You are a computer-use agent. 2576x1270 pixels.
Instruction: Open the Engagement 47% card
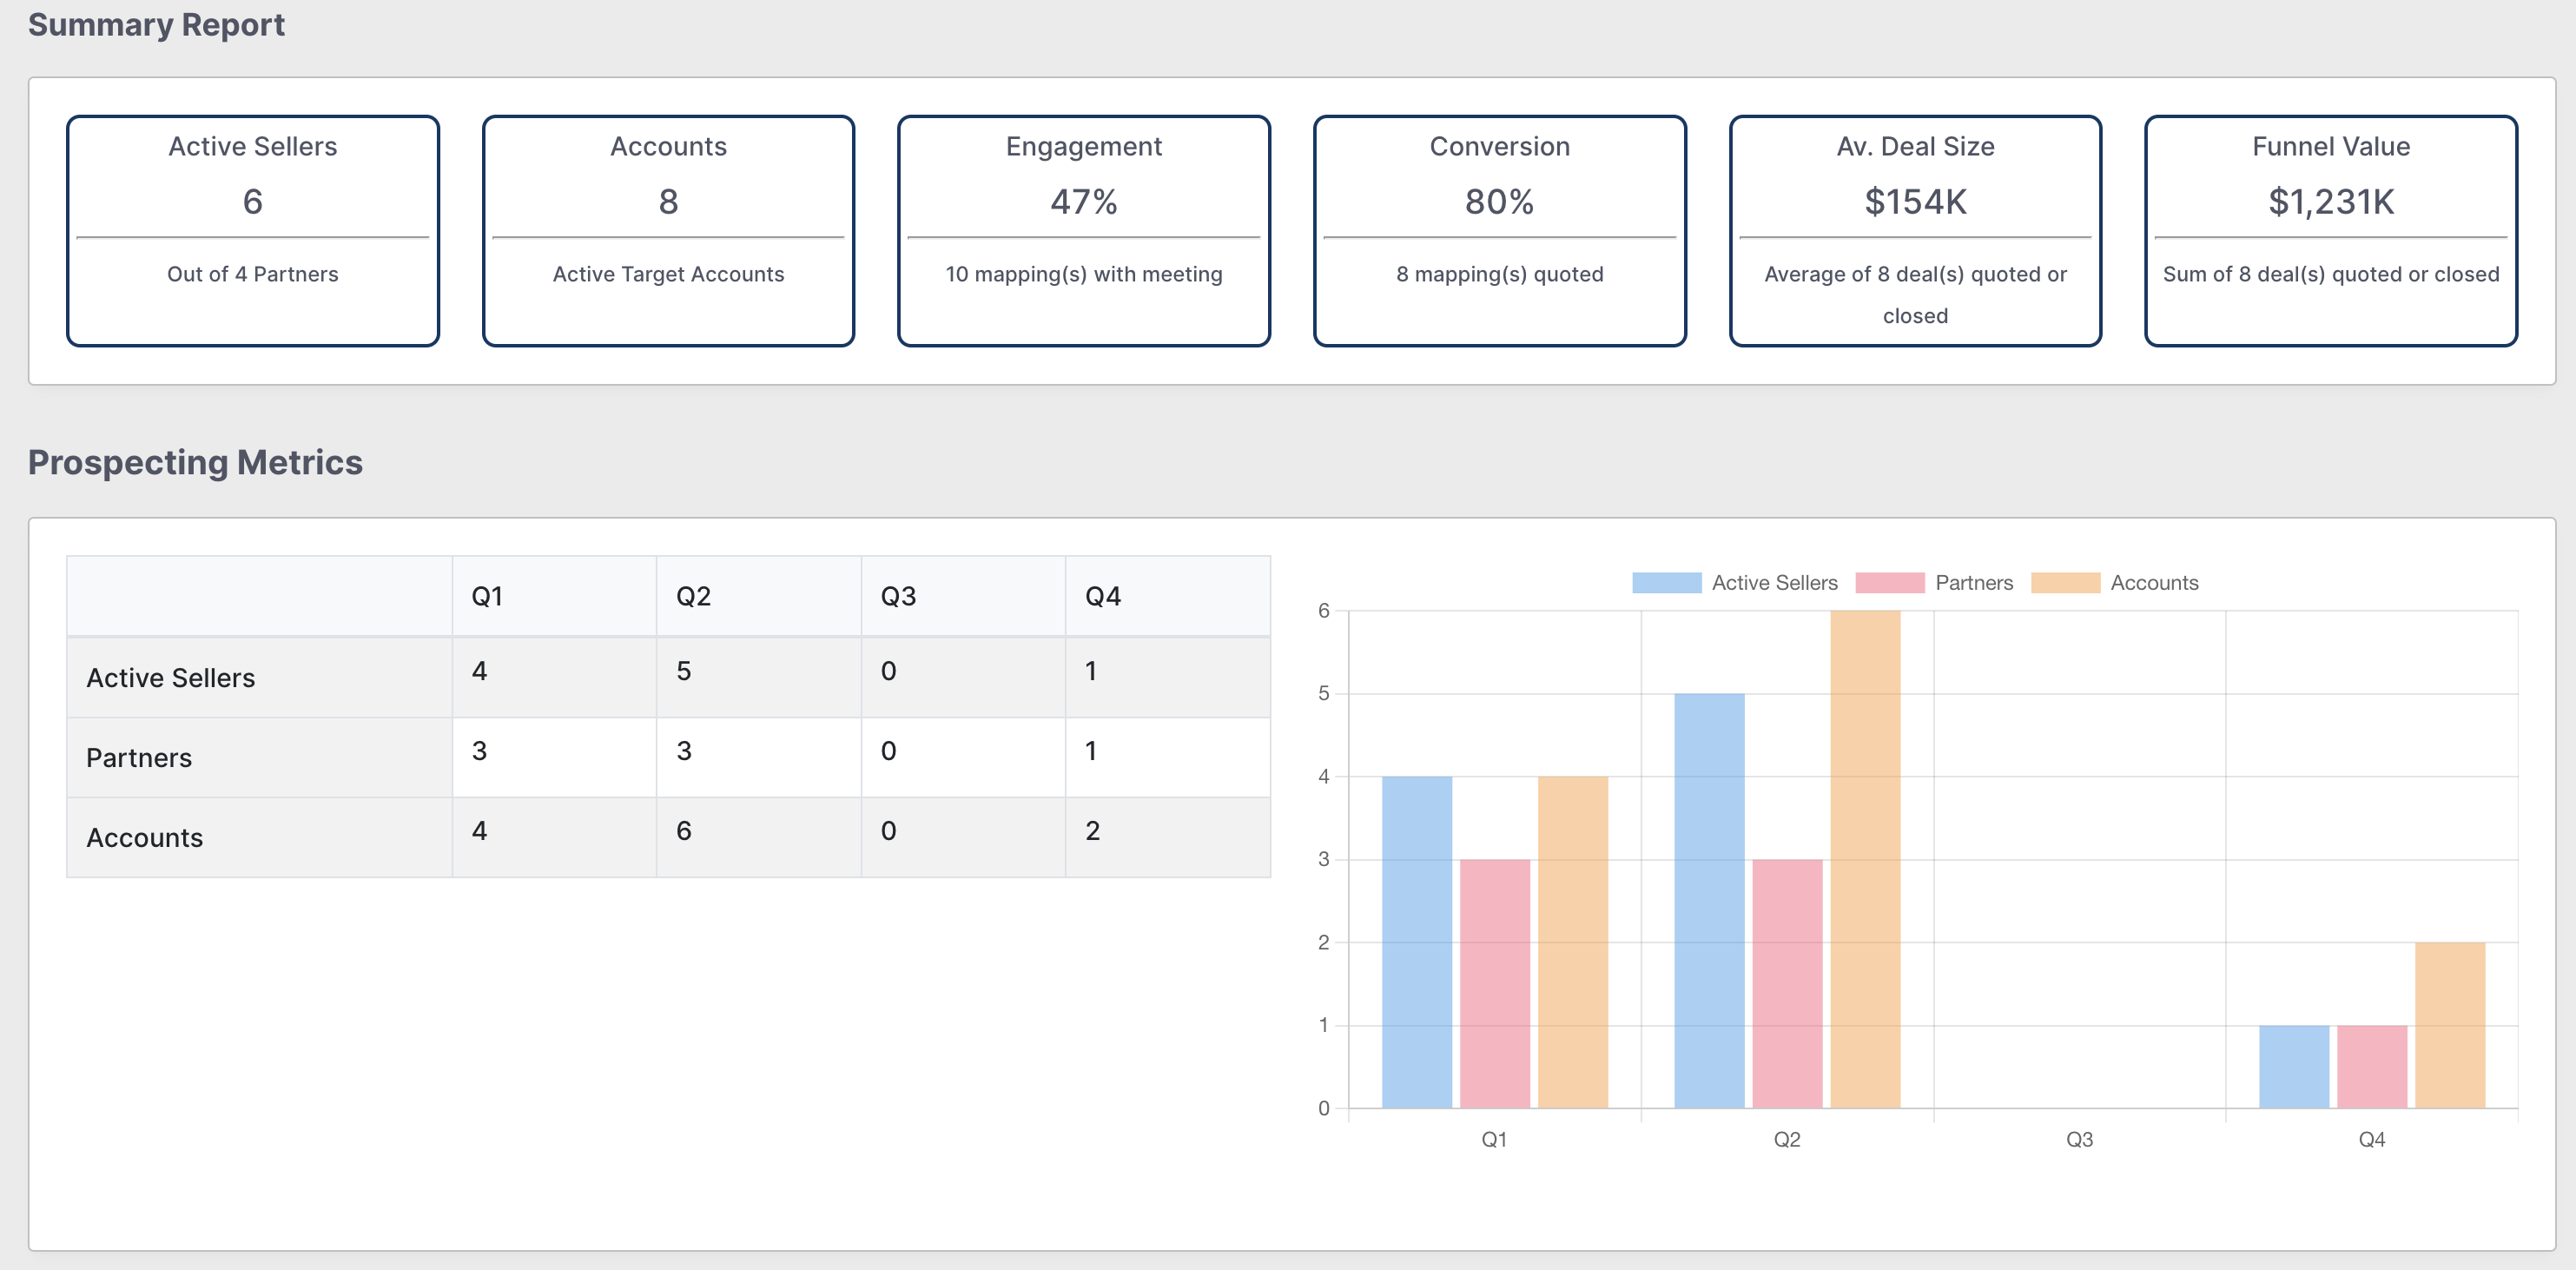tap(1084, 231)
